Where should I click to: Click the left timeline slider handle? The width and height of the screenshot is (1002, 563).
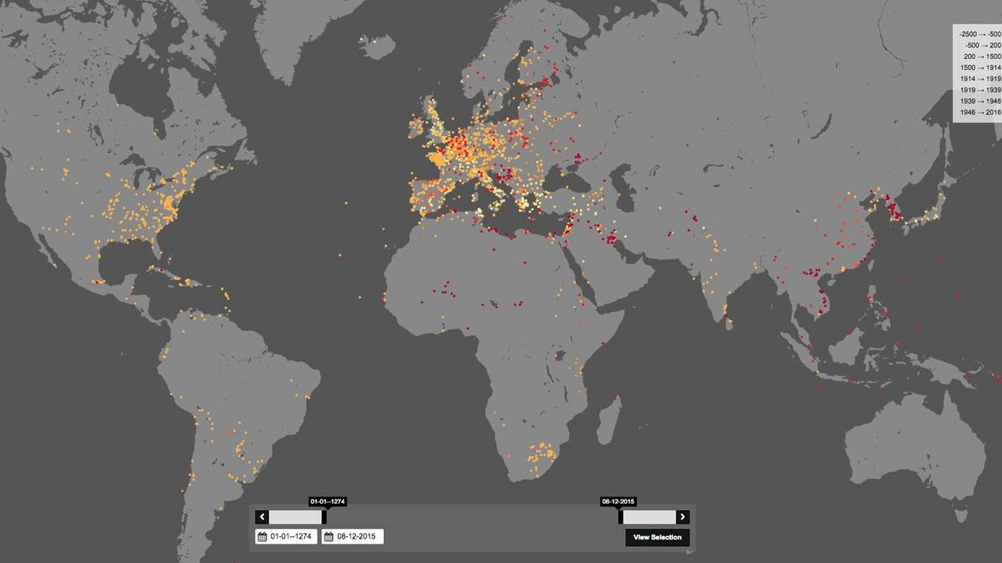pyautogui.click(x=323, y=516)
